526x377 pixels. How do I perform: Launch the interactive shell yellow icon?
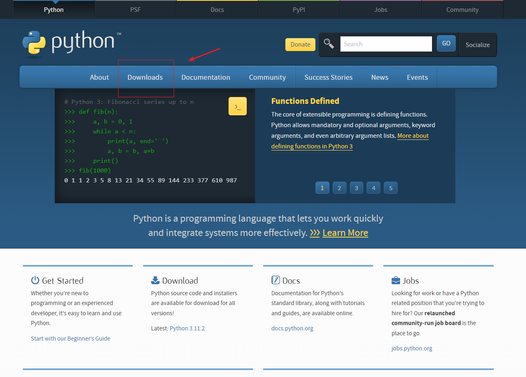tap(237, 106)
